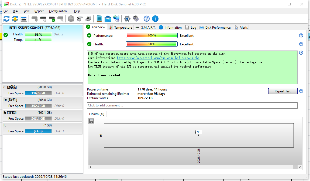Image resolution: width=310 pixels, height=181 pixels.
Task: Switch to the Disk Performance tab
Action: point(215,28)
